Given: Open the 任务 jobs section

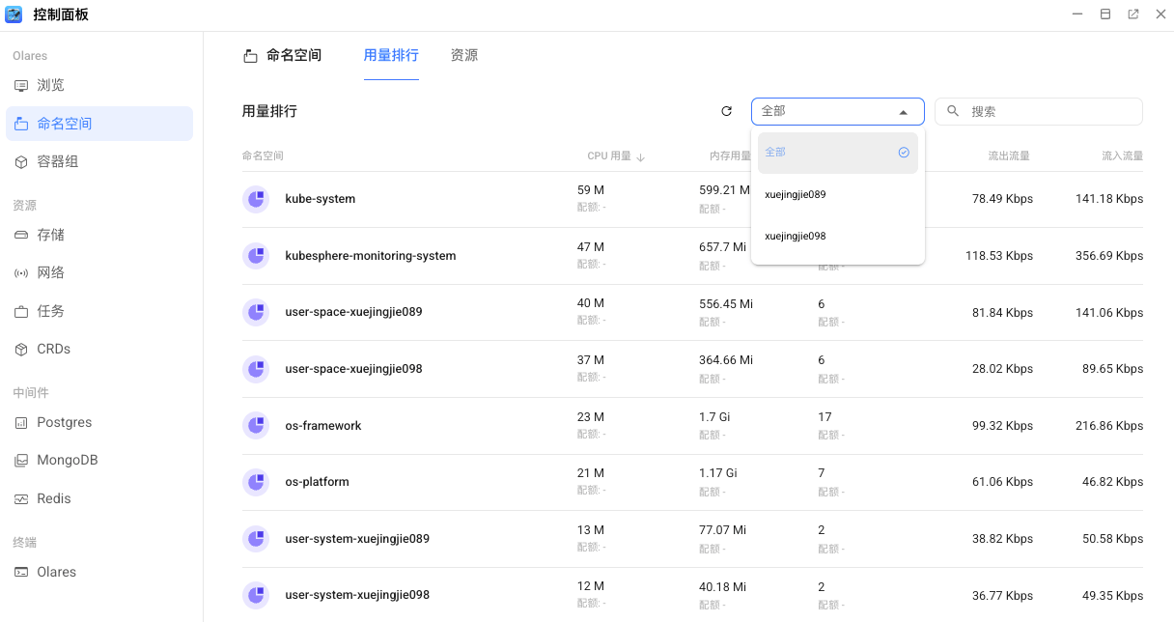Looking at the screenshot, I should (x=50, y=311).
